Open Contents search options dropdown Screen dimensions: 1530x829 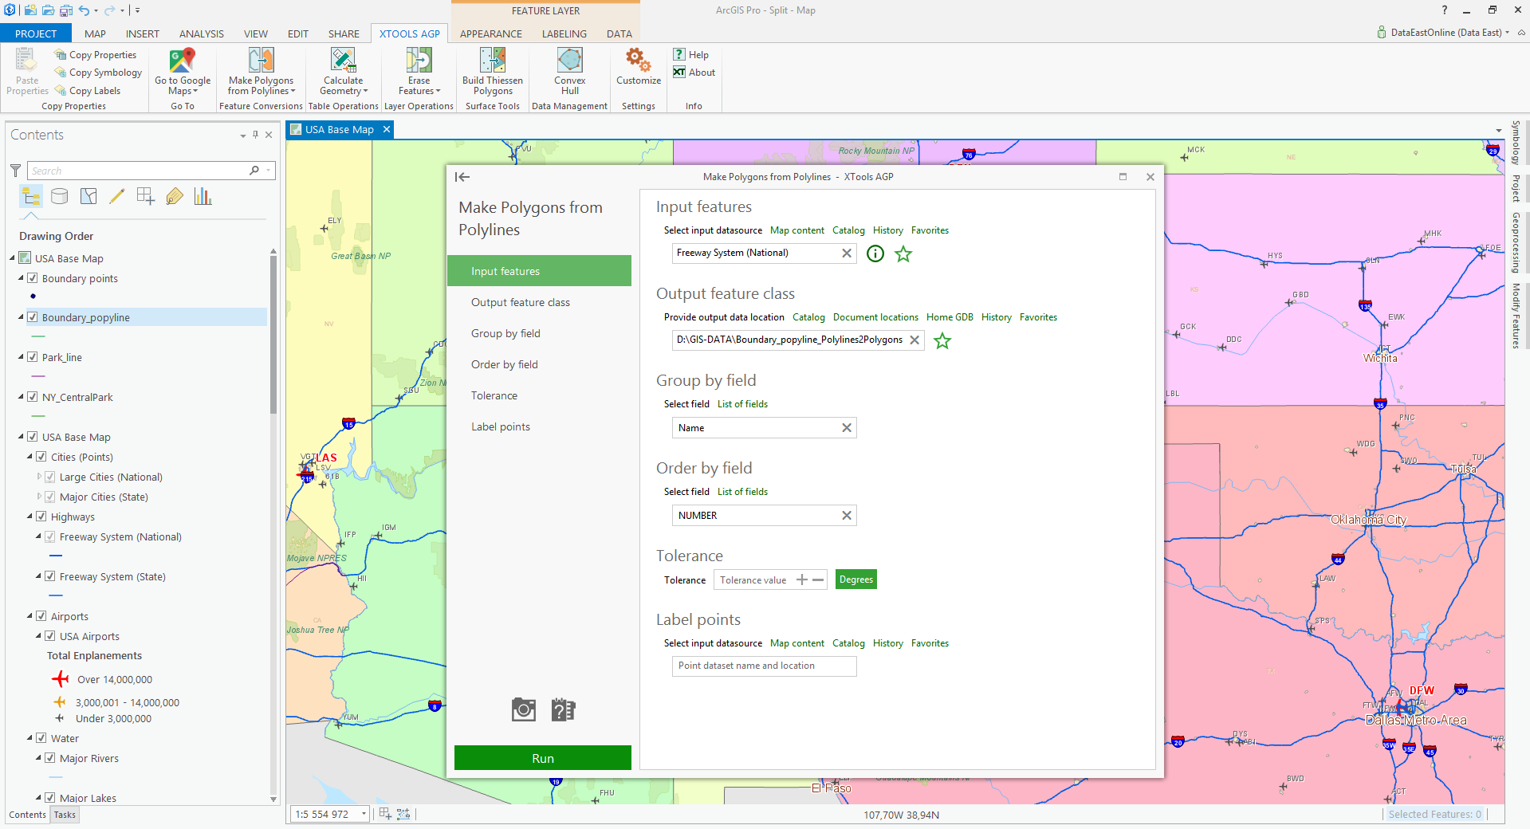click(269, 171)
